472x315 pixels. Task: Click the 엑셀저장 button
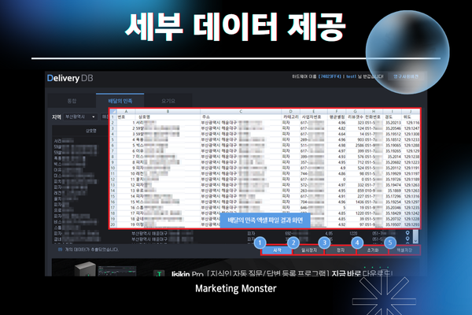[x=404, y=250]
